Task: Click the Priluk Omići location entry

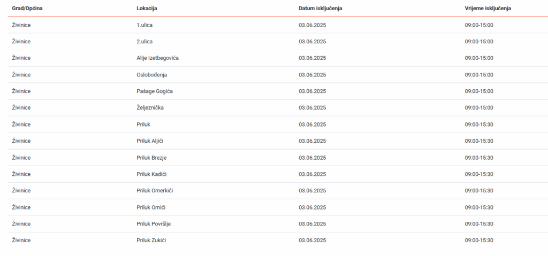Action: [150, 207]
